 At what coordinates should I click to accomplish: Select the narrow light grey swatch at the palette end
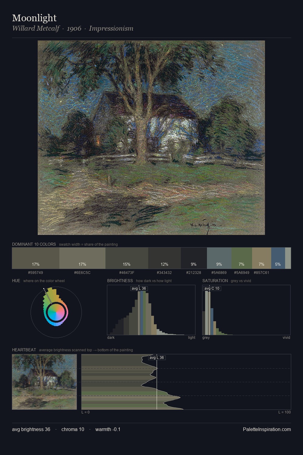tap(288, 258)
